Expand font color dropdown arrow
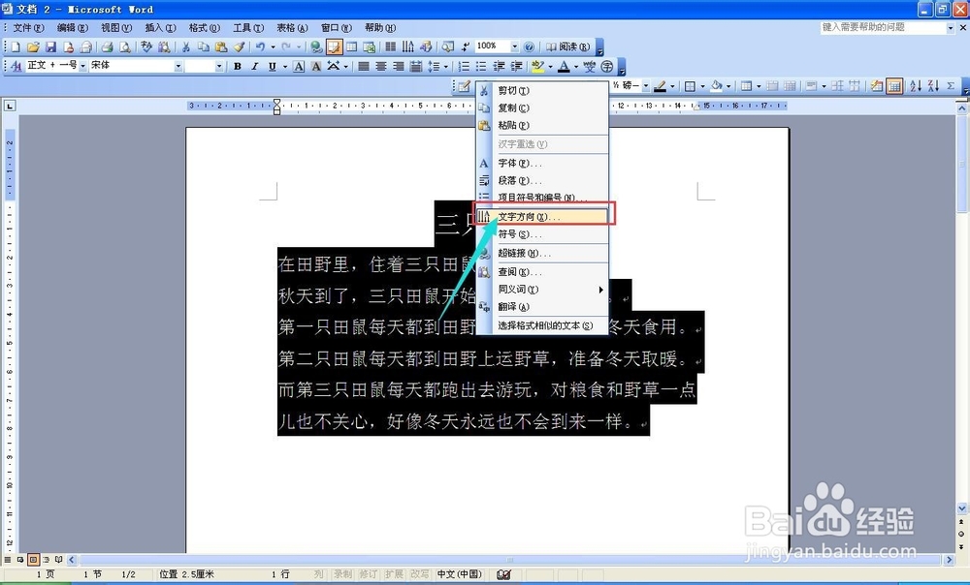This screenshot has height=585, width=970. [576, 66]
